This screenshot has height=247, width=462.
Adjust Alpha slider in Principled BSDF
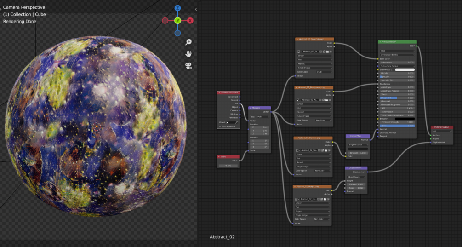(398, 126)
